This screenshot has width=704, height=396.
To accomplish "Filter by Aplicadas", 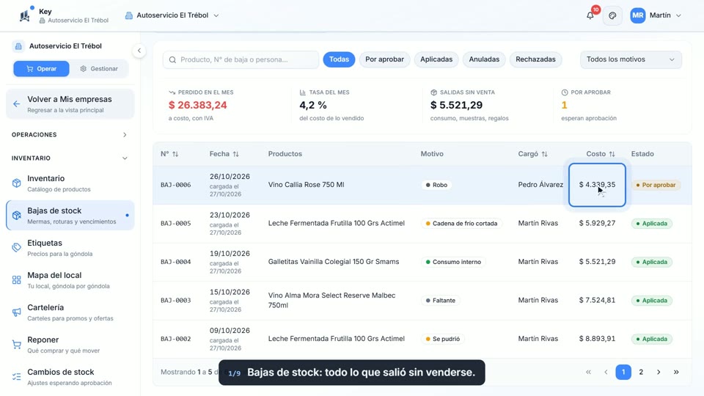I will pyautogui.click(x=436, y=59).
